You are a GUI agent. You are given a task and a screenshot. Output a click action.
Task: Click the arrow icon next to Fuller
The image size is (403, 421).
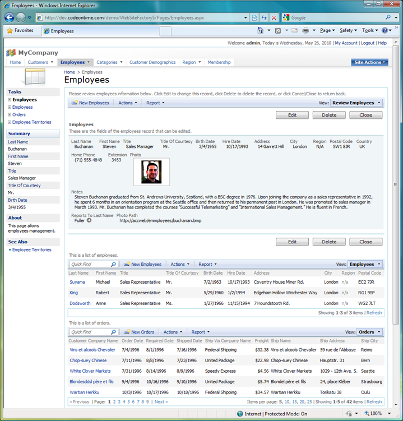(x=89, y=220)
